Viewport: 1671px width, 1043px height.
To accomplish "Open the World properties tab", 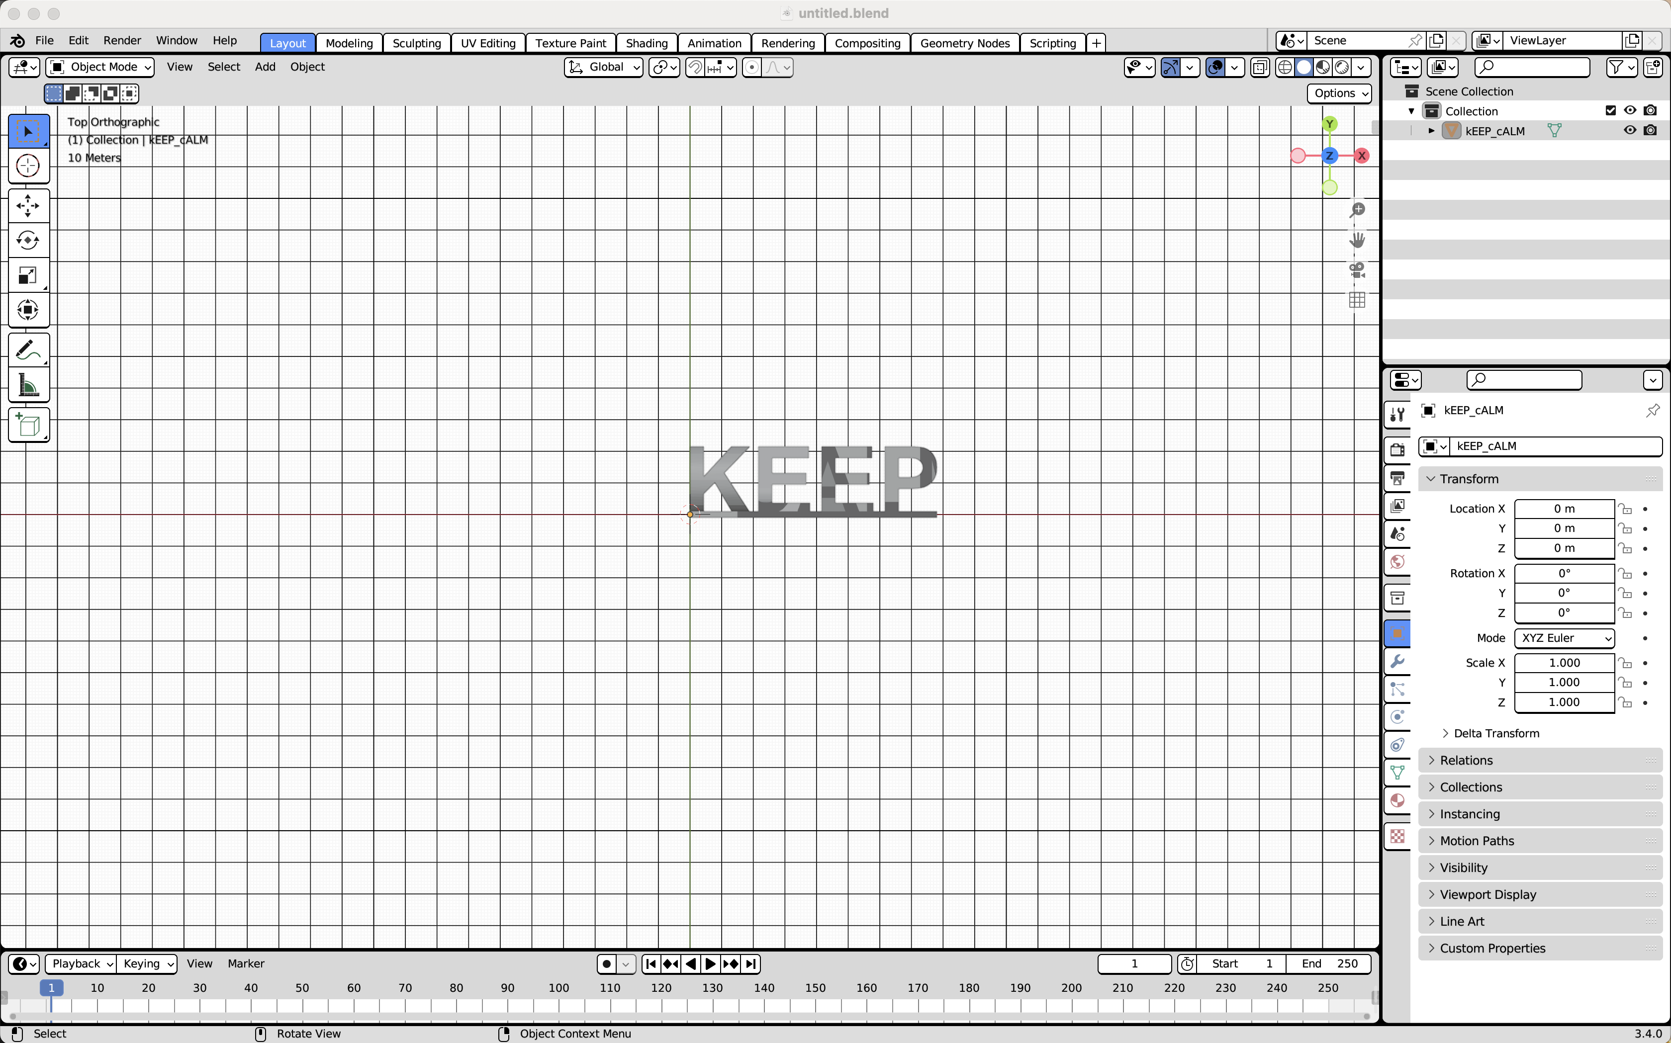I will [x=1398, y=561].
